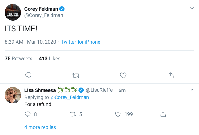199x135 pixels.
Task: Expand options chevron on Lisa's reply
Action: 192,90
